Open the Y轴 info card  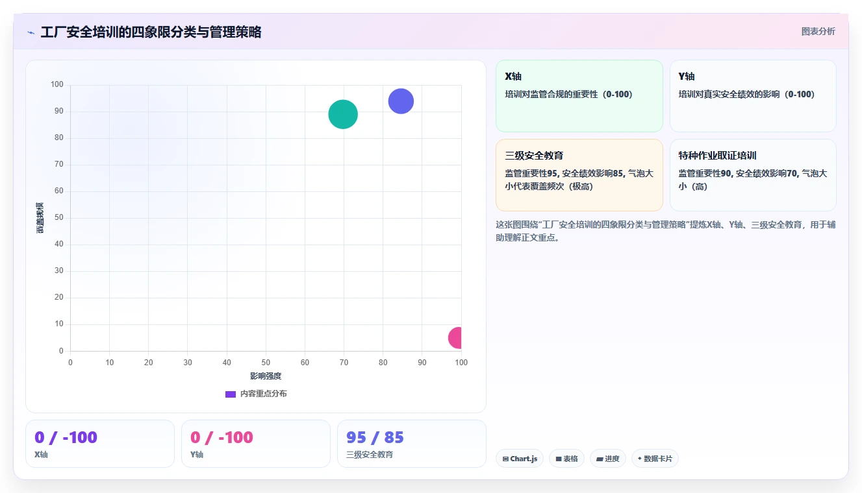pos(753,96)
